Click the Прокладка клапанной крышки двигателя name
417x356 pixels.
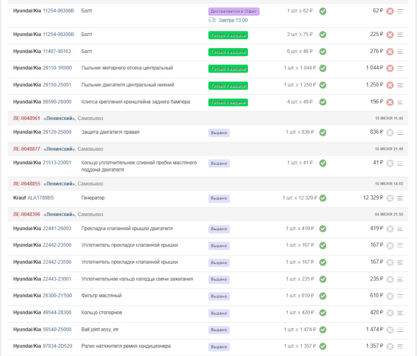(127, 228)
